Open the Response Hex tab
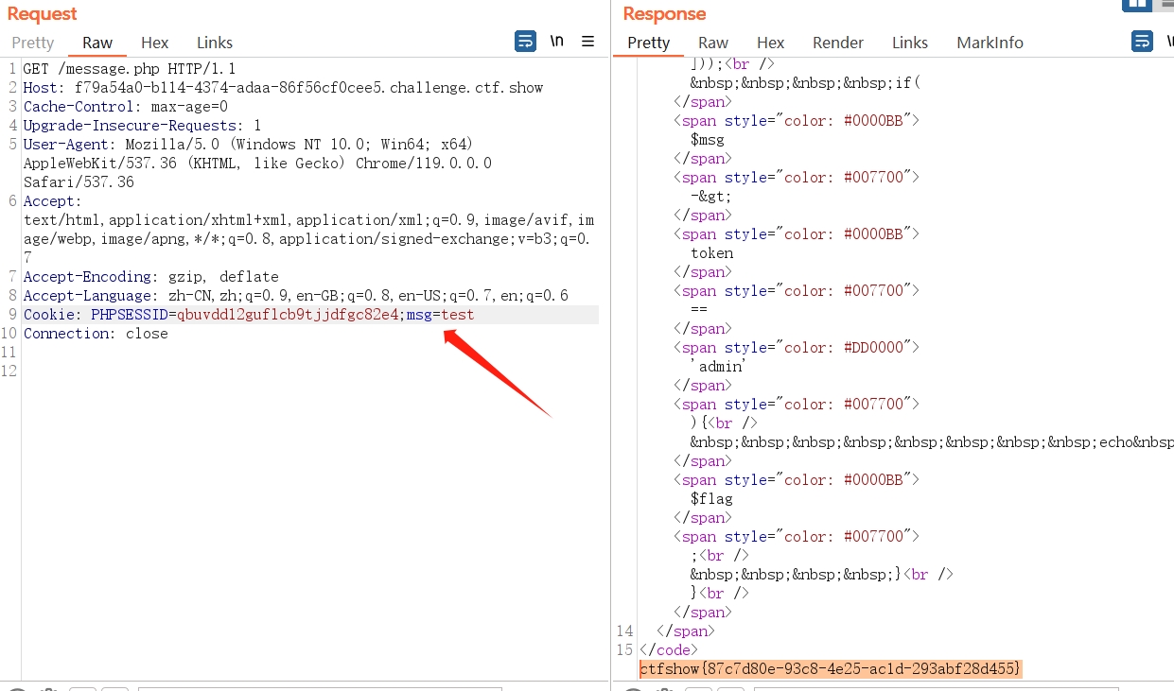Image resolution: width=1174 pixels, height=691 pixels. click(771, 43)
